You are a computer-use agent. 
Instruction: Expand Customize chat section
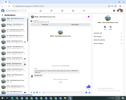tap(108, 33)
